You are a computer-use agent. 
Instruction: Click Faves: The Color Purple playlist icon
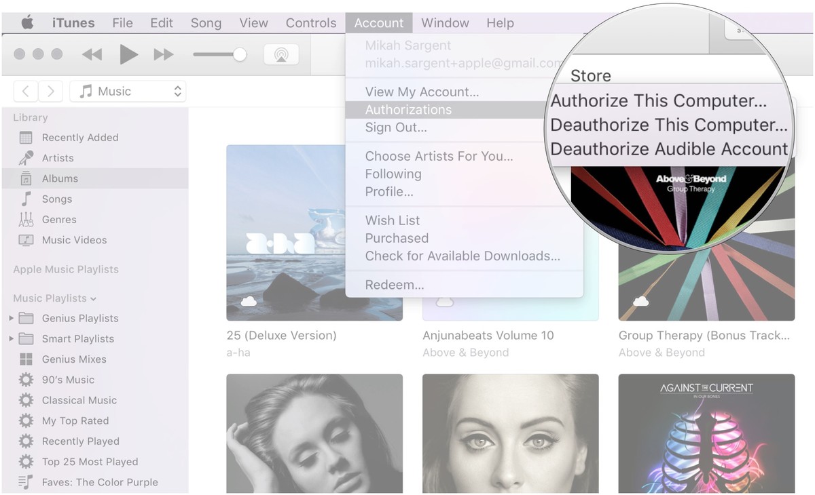[26, 482]
